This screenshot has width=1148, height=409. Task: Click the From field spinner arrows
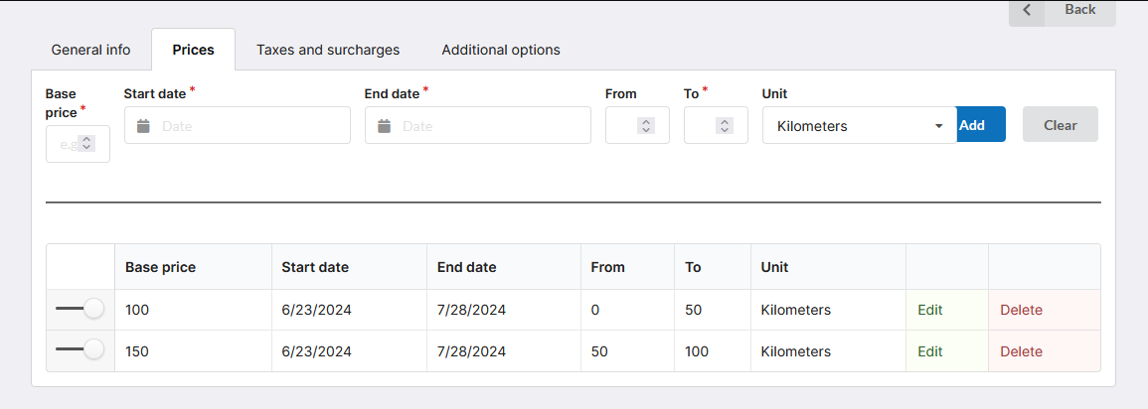point(646,126)
